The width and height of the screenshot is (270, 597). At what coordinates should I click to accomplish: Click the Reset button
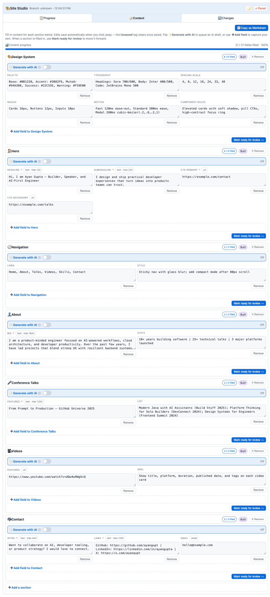click(x=260, y=8)
